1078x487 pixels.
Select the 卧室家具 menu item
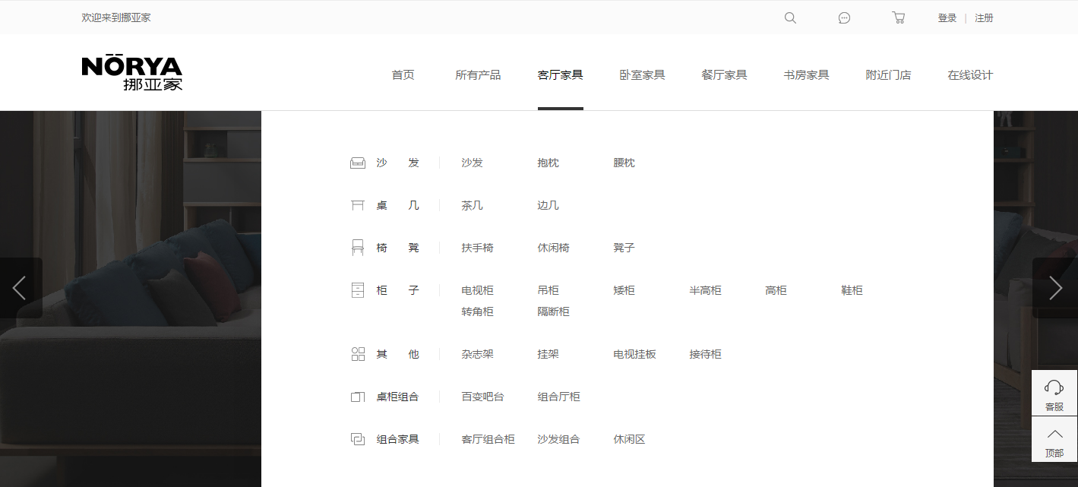point(643,74)
